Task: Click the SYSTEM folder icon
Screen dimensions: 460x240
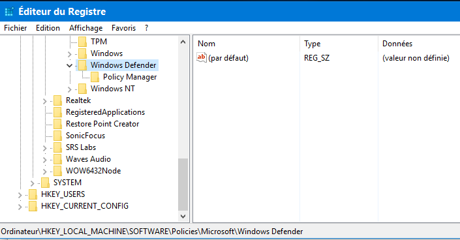Action: (46, 183)
